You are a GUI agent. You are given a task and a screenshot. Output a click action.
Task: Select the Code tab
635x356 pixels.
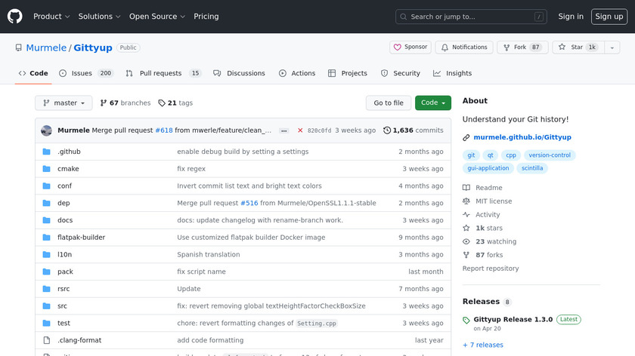pos(33,73)
